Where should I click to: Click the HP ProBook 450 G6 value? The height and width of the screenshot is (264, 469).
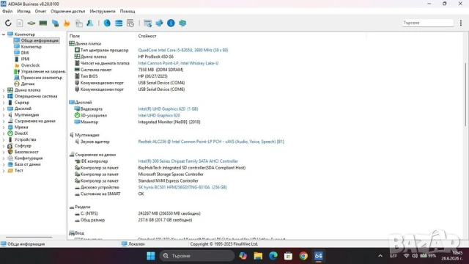(156, 56)
